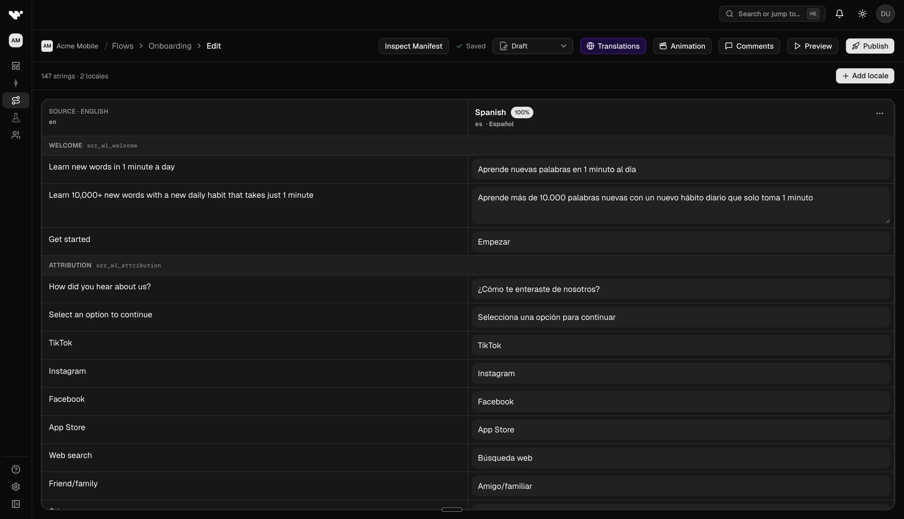
Task: Click the ATTRIBUTION section header
Action: pyautogui.click(x=467, y=265)
